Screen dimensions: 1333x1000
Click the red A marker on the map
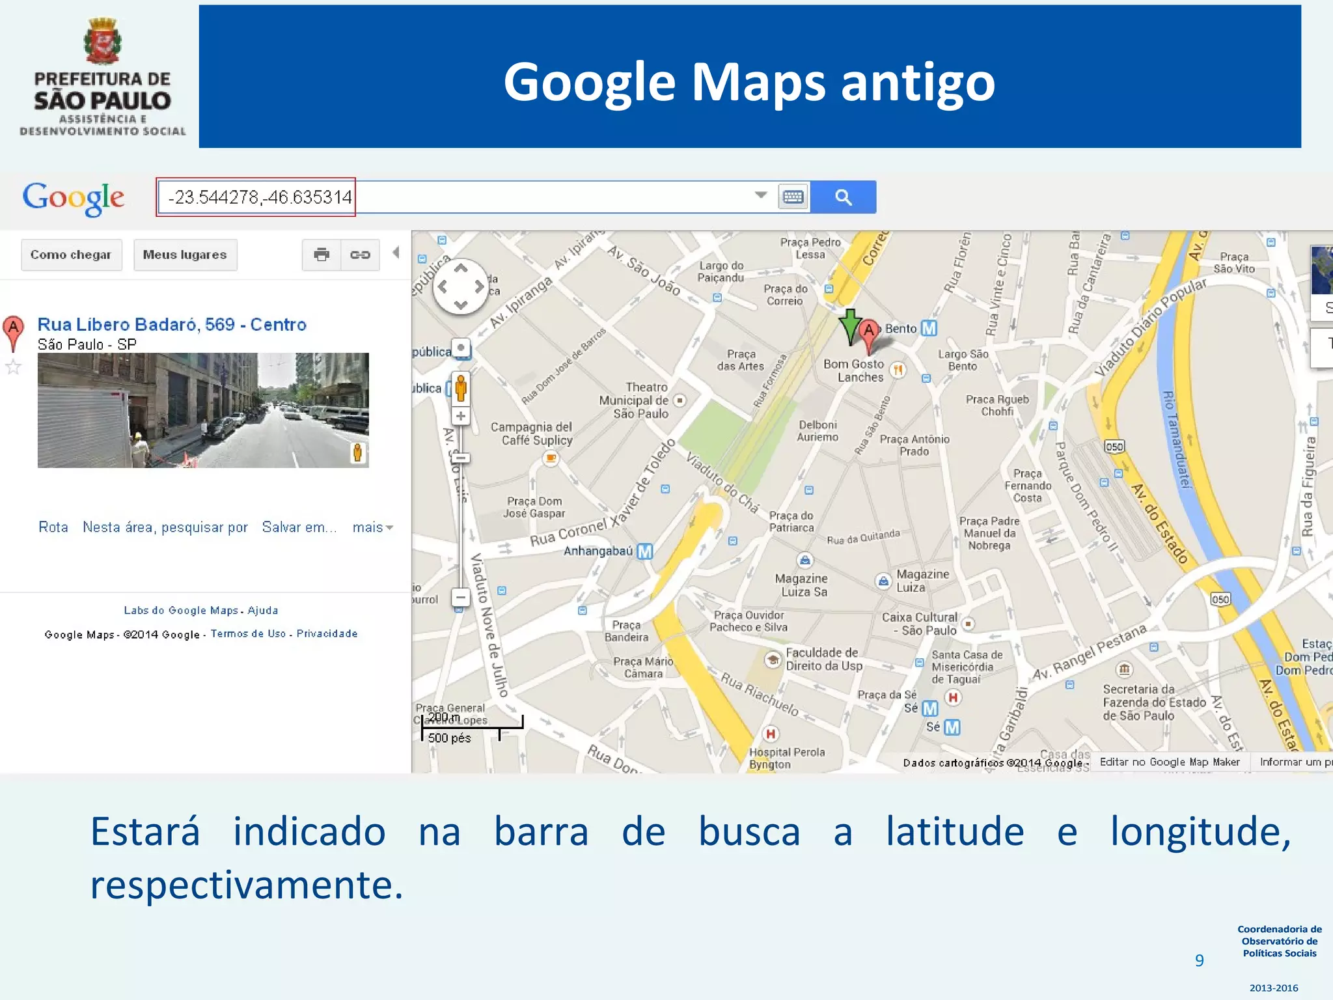[x=869, y=336]
